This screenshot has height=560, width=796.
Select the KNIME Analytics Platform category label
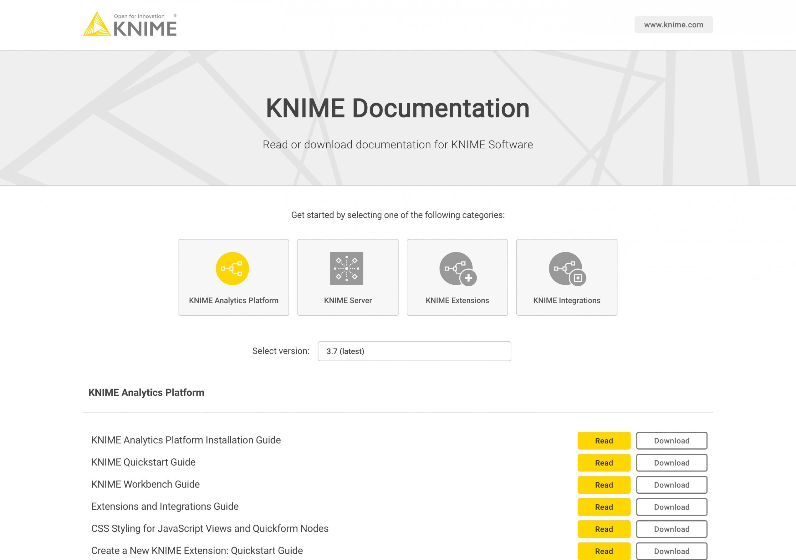pyautogui.click(x=233, y=300)
